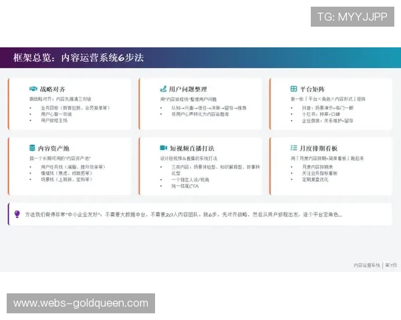Click the subtitle 设计短视频&直播的系统打法
Image resolution: width=401 pixels, height=320 pixels.
point(188,159)
